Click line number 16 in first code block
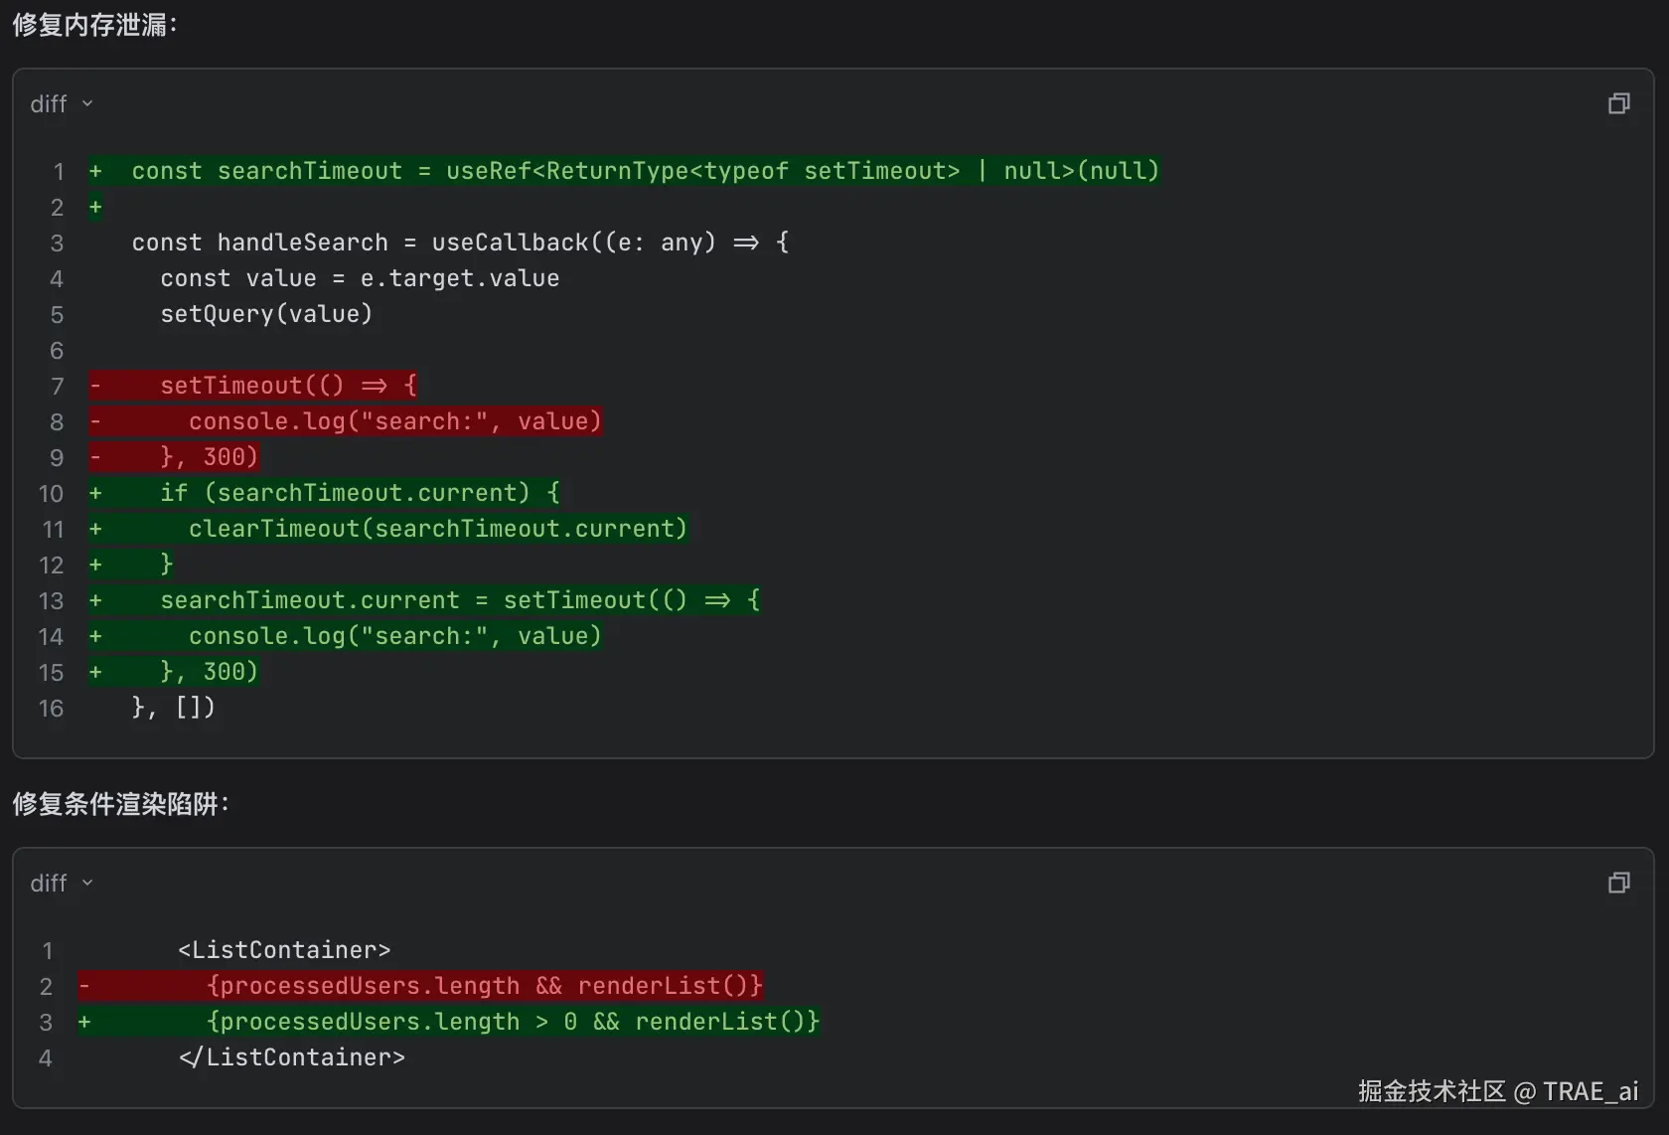The image size is (1669, 1135). (51, 708)
